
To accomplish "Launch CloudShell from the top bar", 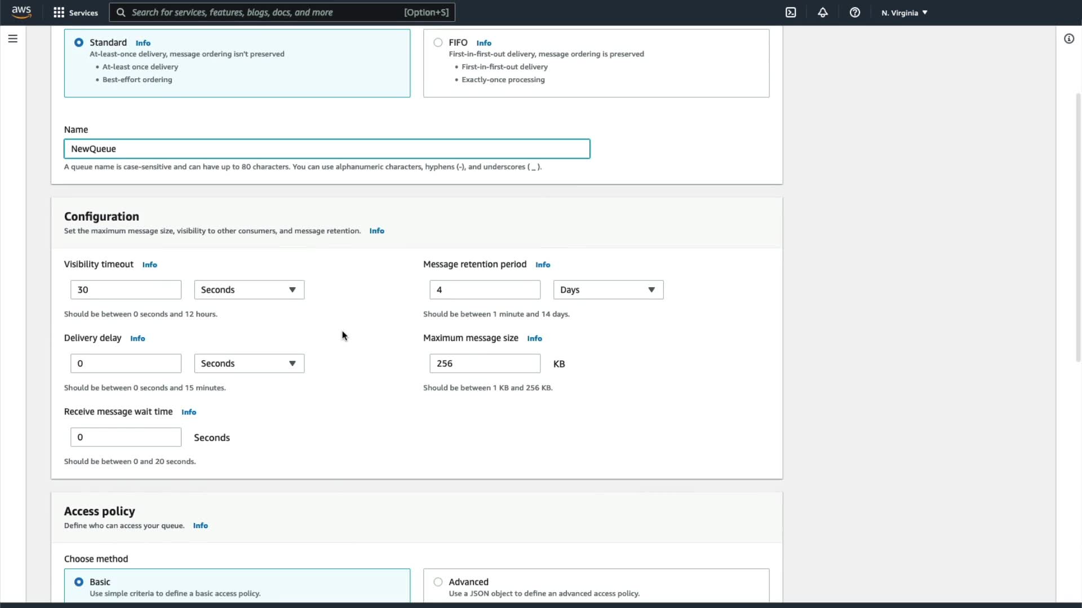I will pyautogui.click(x=791, y=12).
